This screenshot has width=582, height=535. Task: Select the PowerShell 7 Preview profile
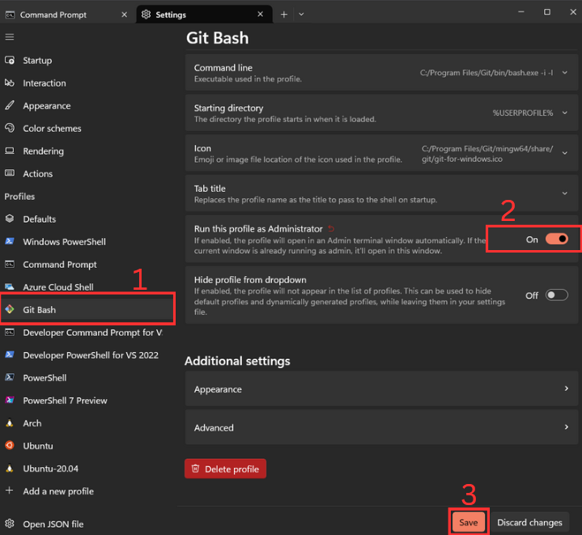[87, 400]
